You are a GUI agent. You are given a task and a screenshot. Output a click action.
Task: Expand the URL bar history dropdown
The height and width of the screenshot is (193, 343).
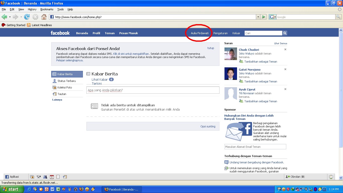click(x=258, y=17)
